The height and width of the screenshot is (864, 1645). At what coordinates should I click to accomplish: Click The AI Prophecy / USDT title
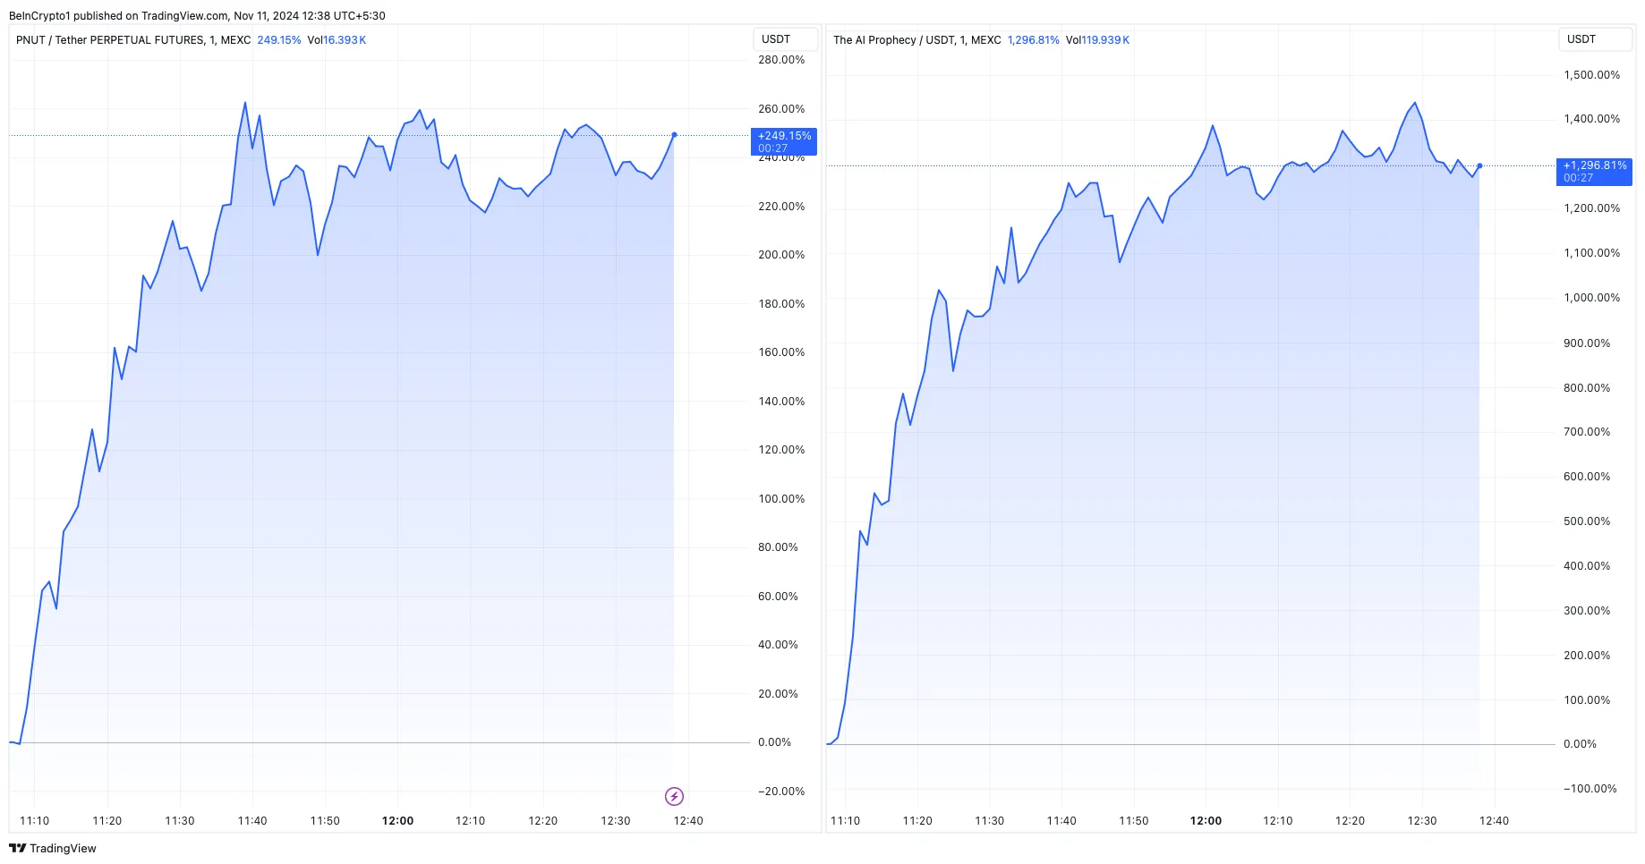[916, 40]
